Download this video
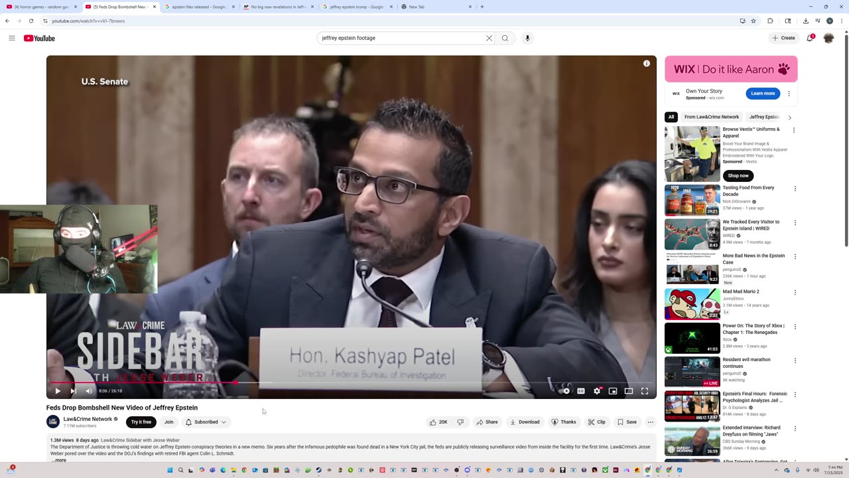 [525, 422]
